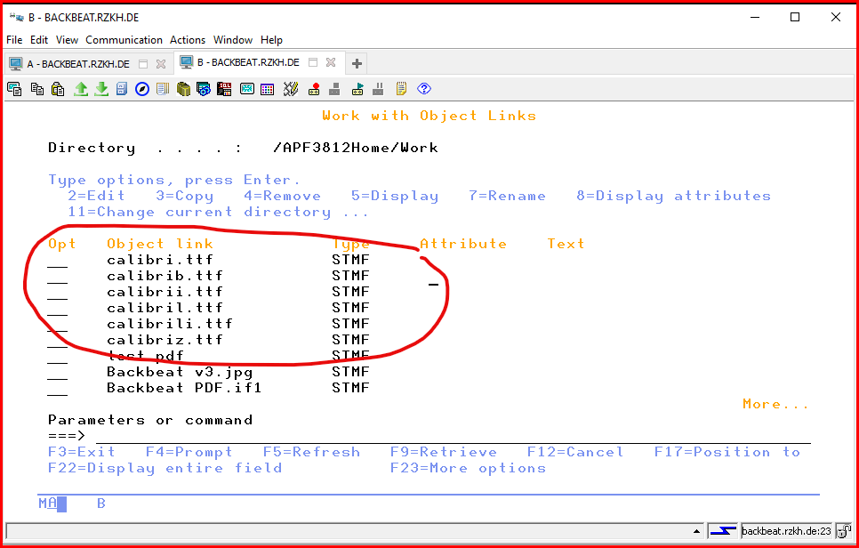Close session tab B - BACKBEAT.RZKH.DE
Viewport: 859px width, 548px height.
(x=330, y=62)
